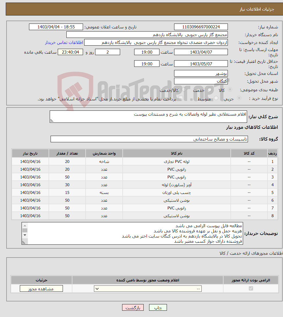This screenshot has height=317, width=283.
Task: Select row 5 item چسب پلی اورتان
Action: [x=176, y=192]
